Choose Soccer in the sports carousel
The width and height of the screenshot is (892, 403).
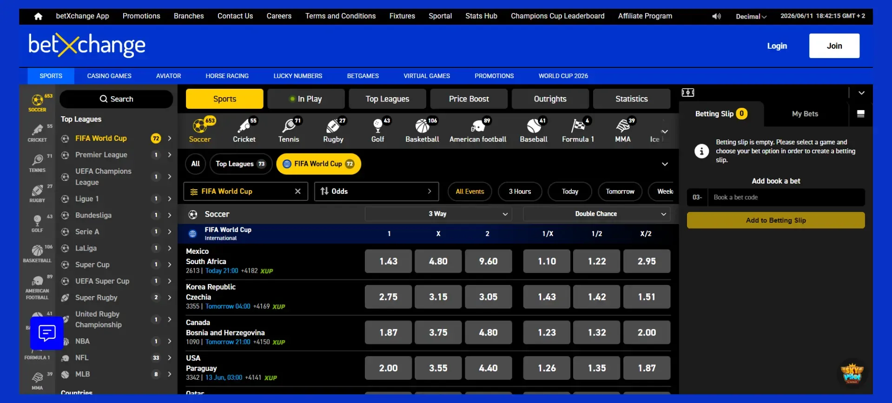point(200,130)
